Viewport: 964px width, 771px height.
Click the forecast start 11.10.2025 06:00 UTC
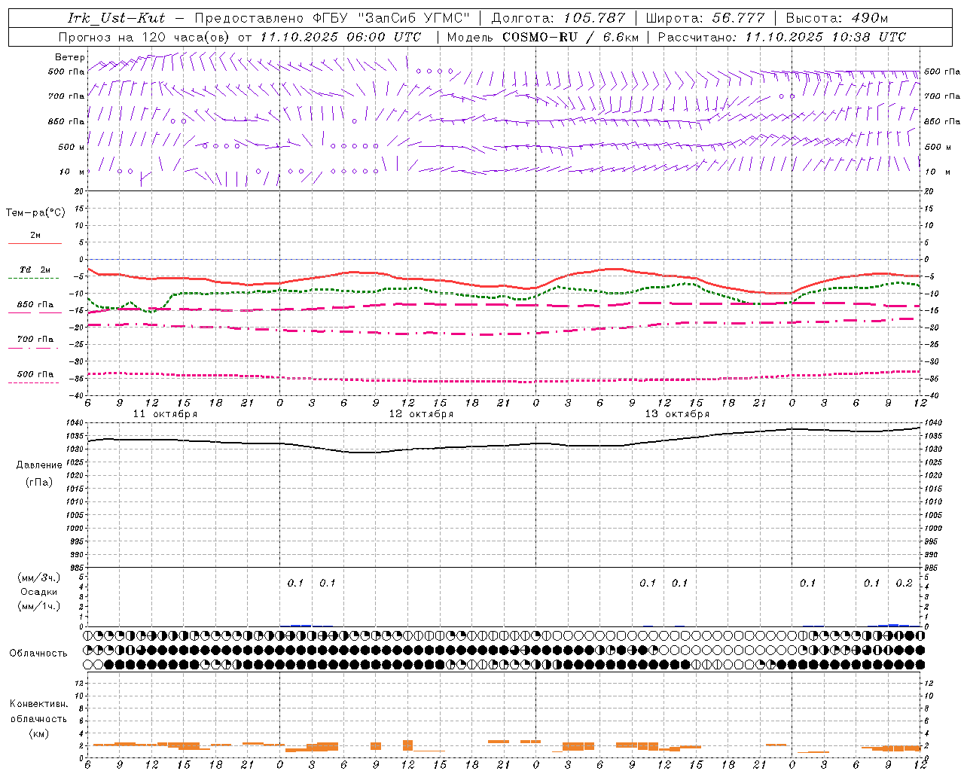click(340, 37)
